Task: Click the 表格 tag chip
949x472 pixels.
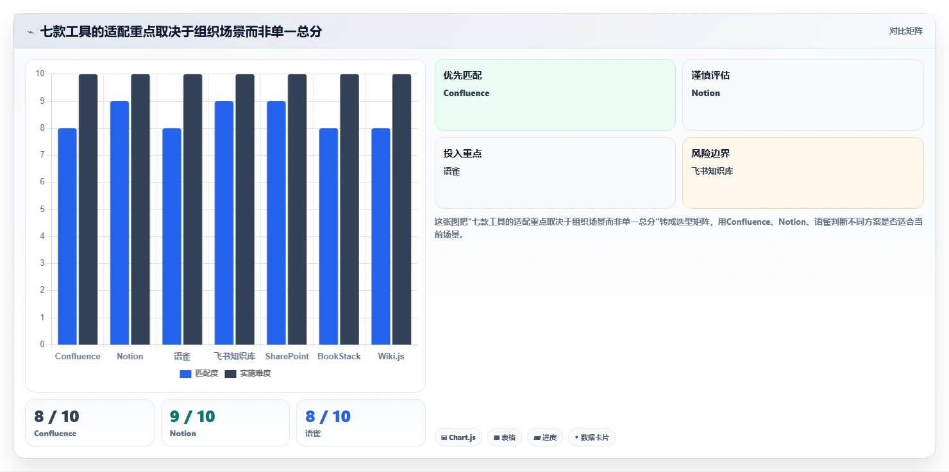Action: point(505,437)
